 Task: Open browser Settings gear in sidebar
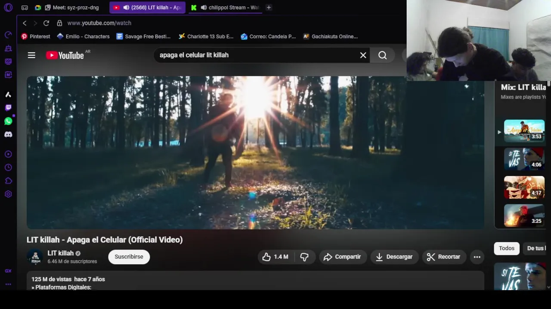(8, 194)
